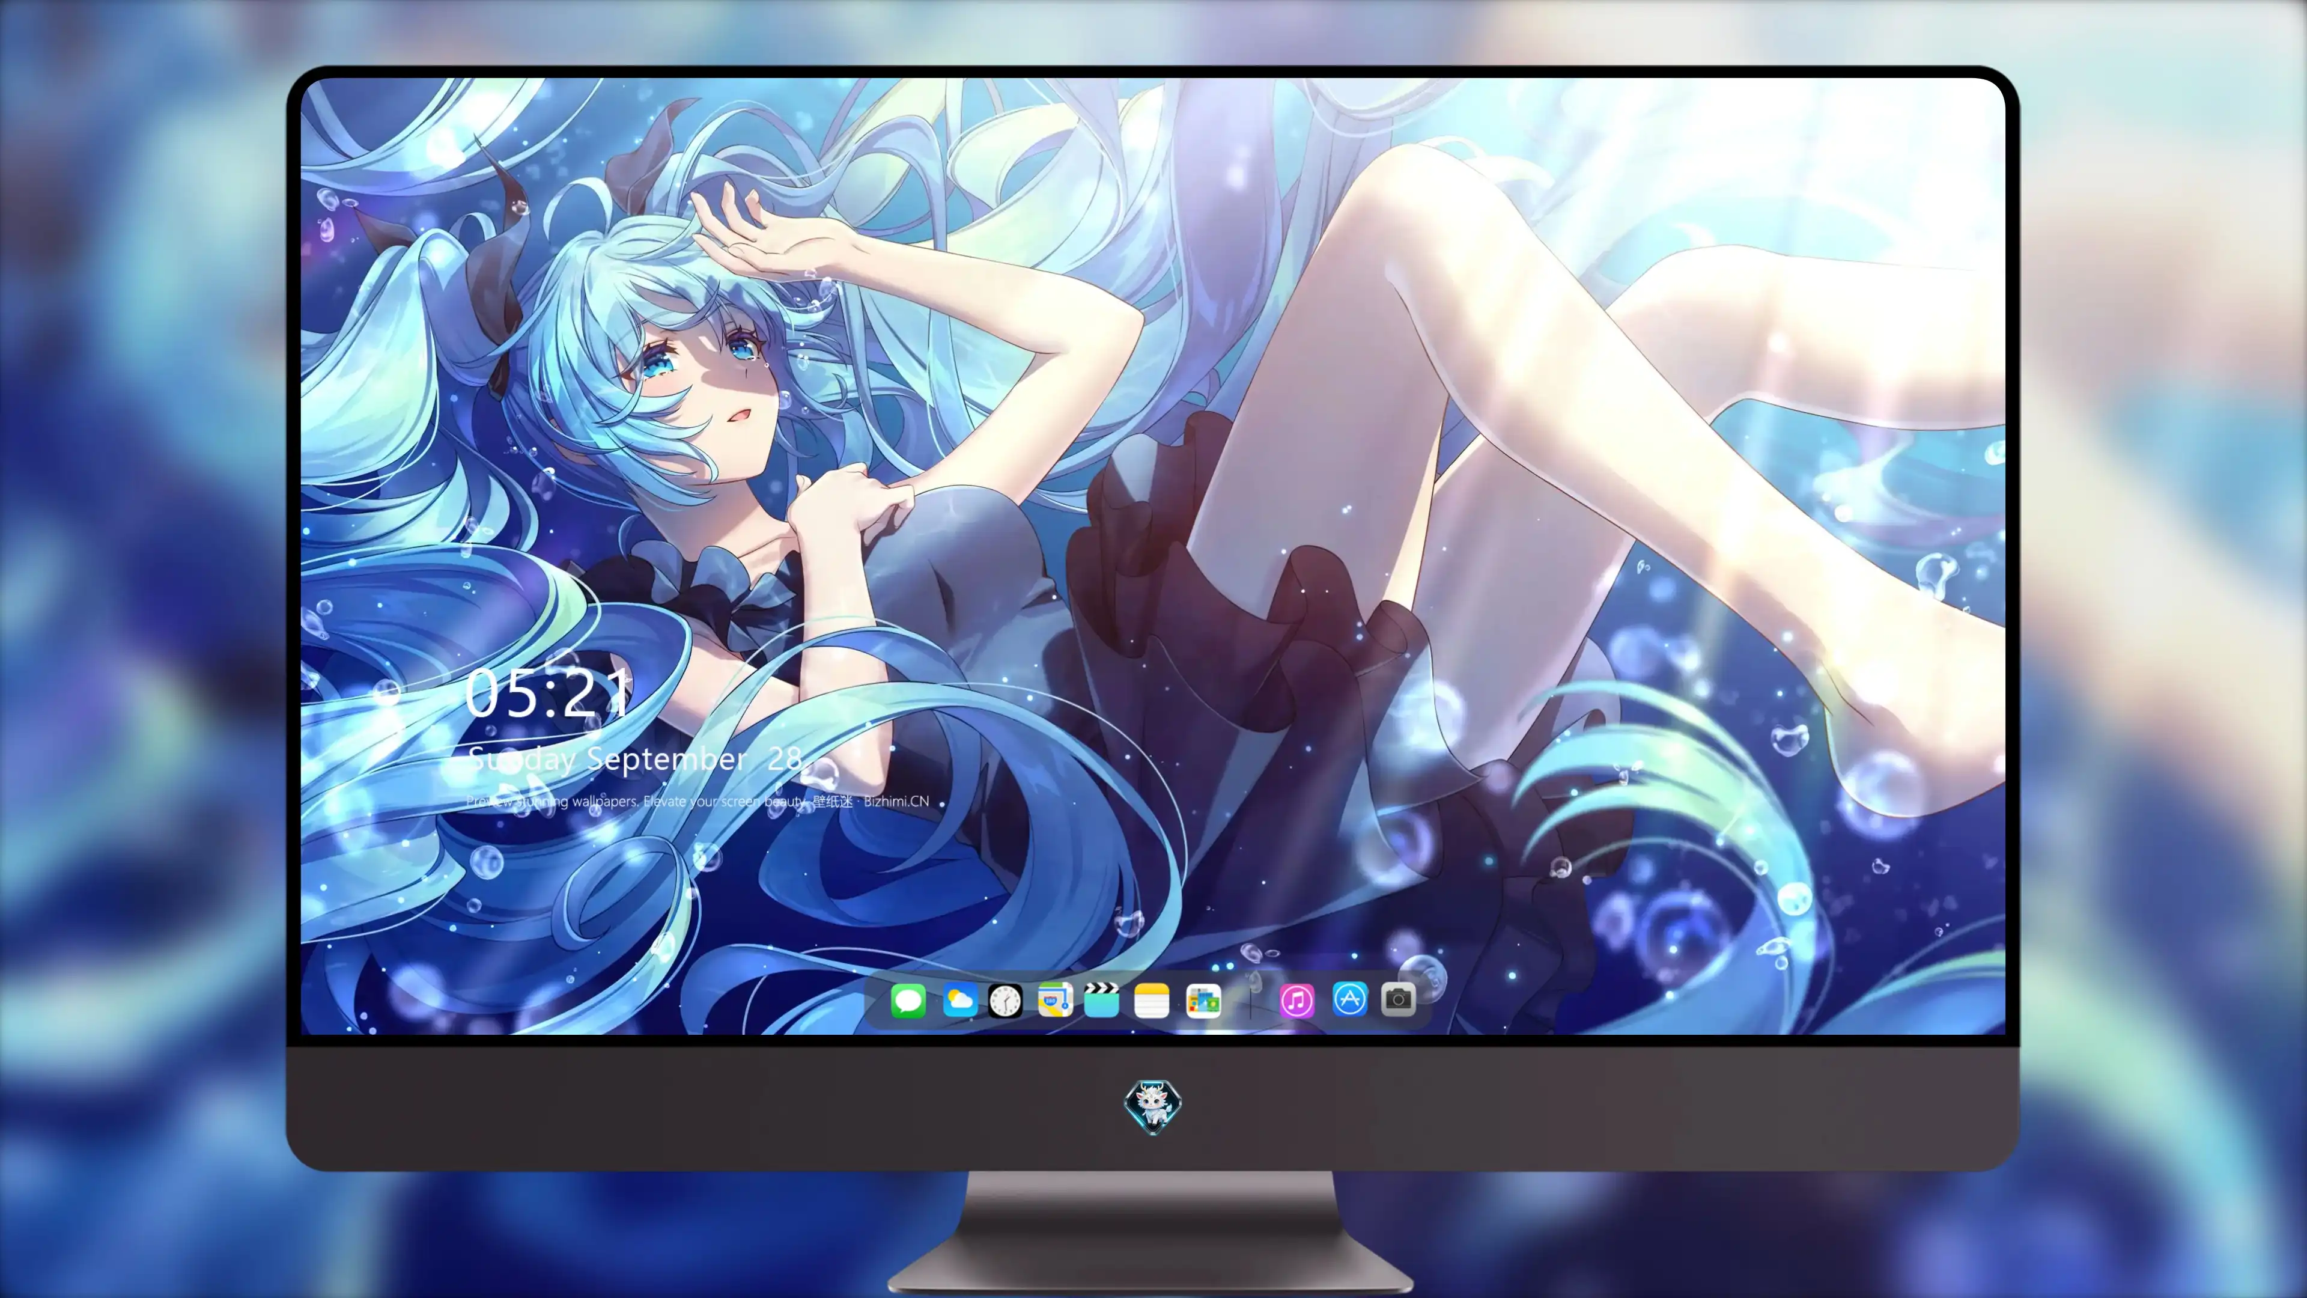Open the Clock app in the dock
The width and height of the screenshot is (2307, 1298).
1005,1000
